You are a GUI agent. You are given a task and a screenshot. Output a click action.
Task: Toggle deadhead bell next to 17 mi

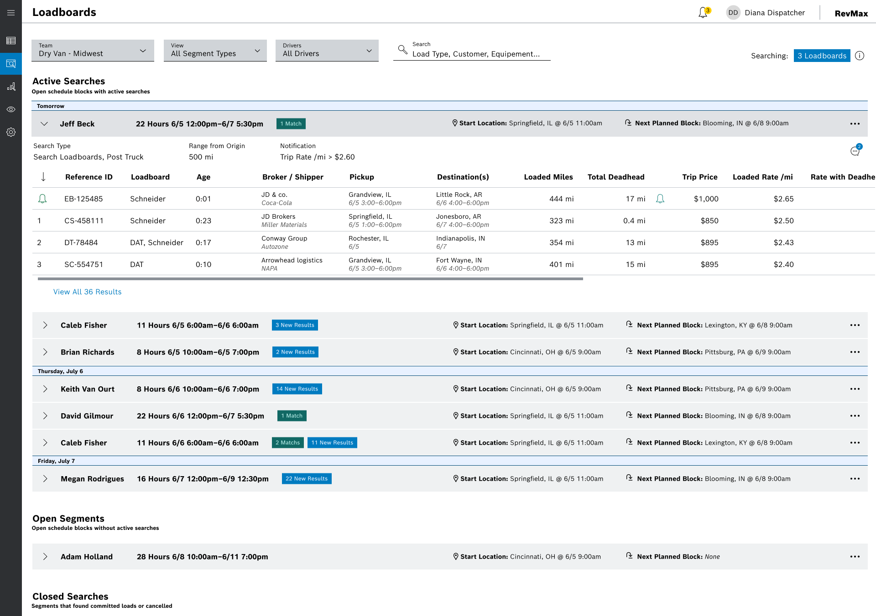[660, 199]
